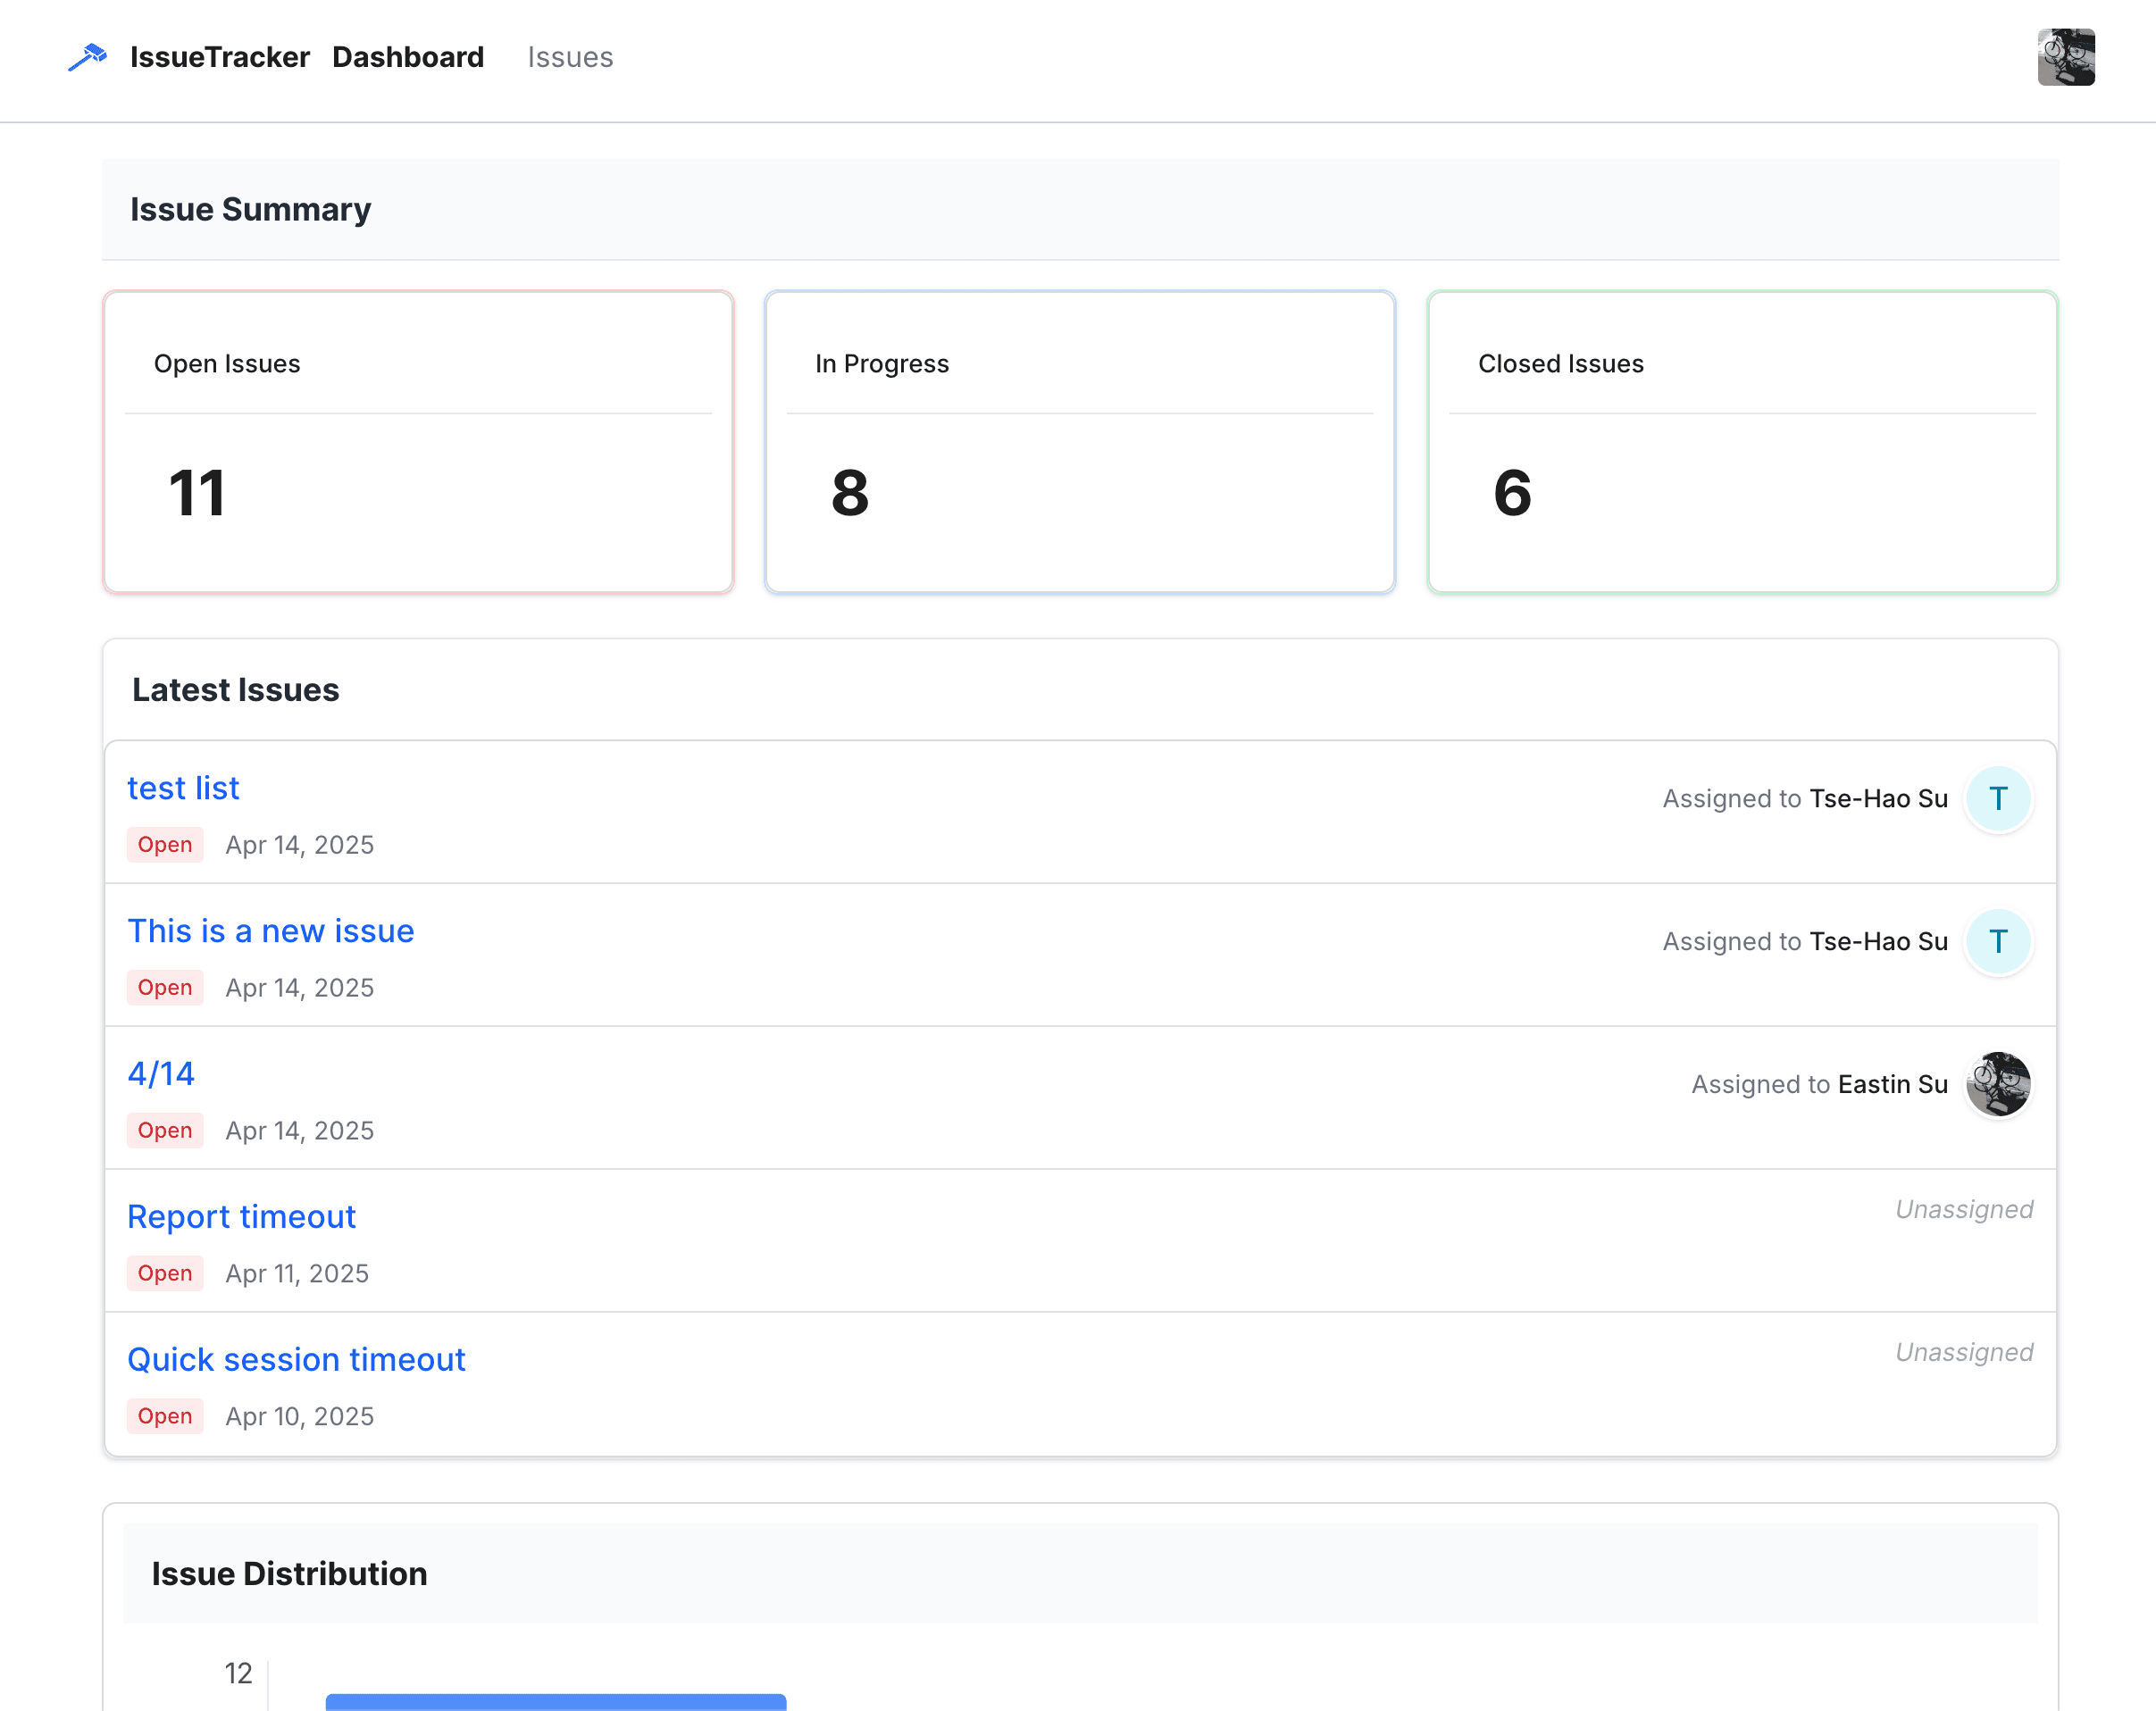Click the Open badge on "test list"
This screenshot has height=1711, width=2156.
[165, 845]
